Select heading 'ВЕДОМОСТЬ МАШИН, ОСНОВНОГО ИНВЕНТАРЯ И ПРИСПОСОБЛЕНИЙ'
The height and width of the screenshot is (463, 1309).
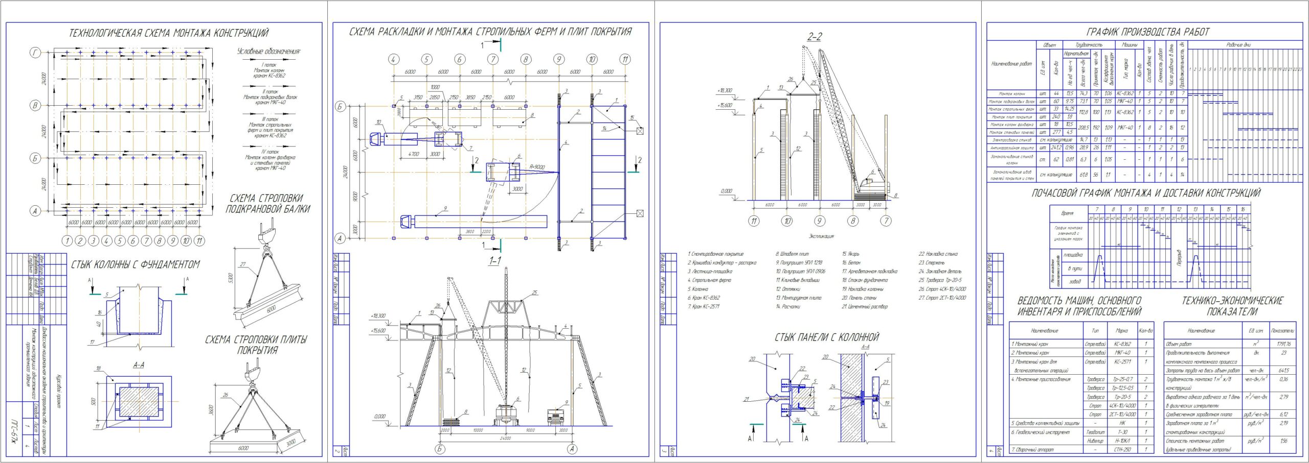[1079, 306]
